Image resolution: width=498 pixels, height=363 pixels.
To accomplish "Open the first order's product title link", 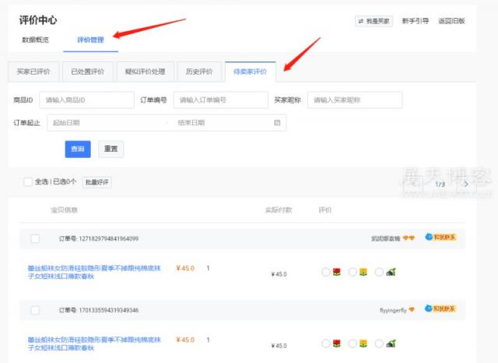I will pyautogui.click(x=94, y=272).
